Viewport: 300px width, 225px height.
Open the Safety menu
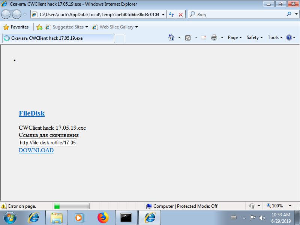click(x=255, y=37)
